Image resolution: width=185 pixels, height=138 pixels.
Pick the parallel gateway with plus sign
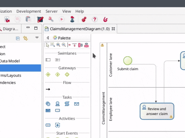(x=48, y=74)
